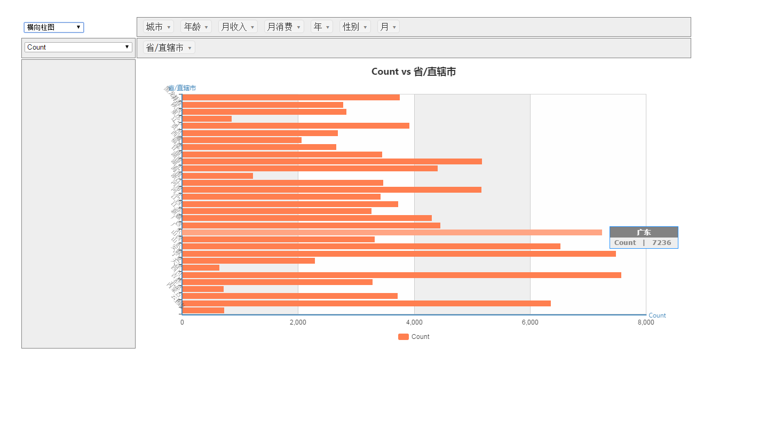Click the orange Count legend swatch

coord(404,337)
